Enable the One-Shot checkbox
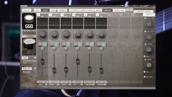The image size is (172, 97). [145, 77]
